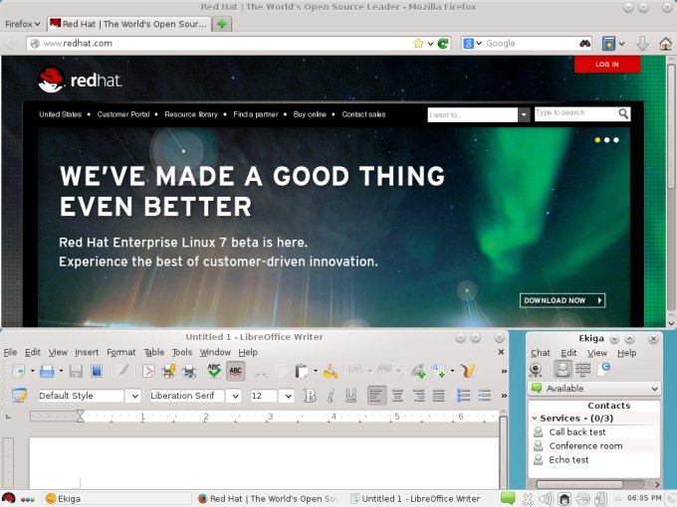This screenshot has height=507, width=677.
Task: Toggle Underline formatting in Writer
Action: click(x=350, y=396)
